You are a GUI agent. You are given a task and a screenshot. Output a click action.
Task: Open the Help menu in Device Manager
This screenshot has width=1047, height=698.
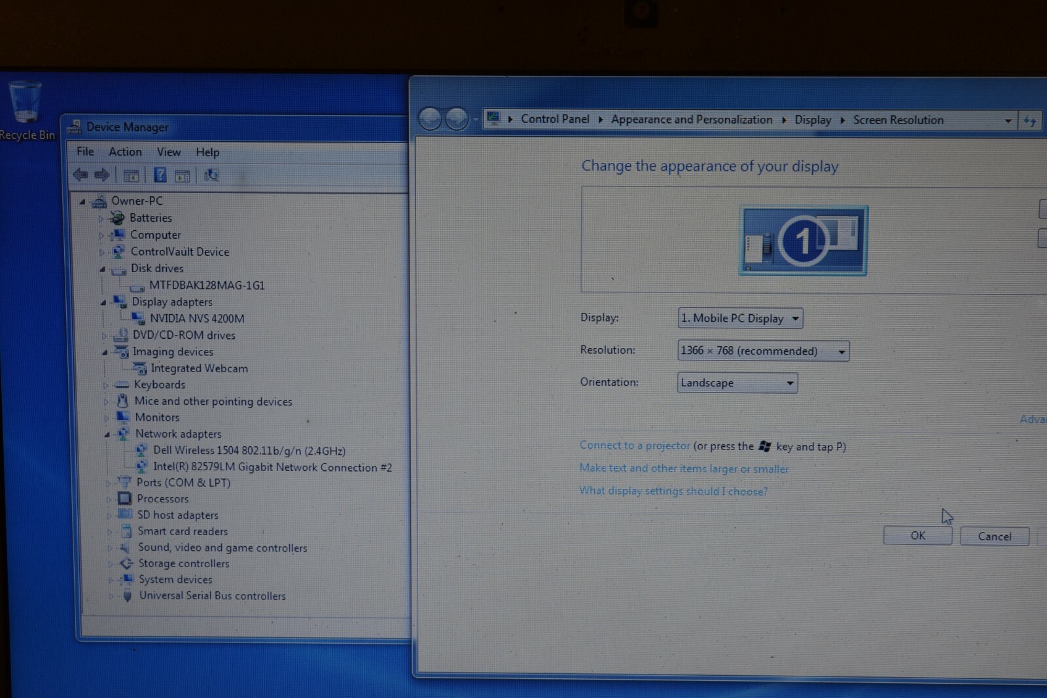pos(207,152)
